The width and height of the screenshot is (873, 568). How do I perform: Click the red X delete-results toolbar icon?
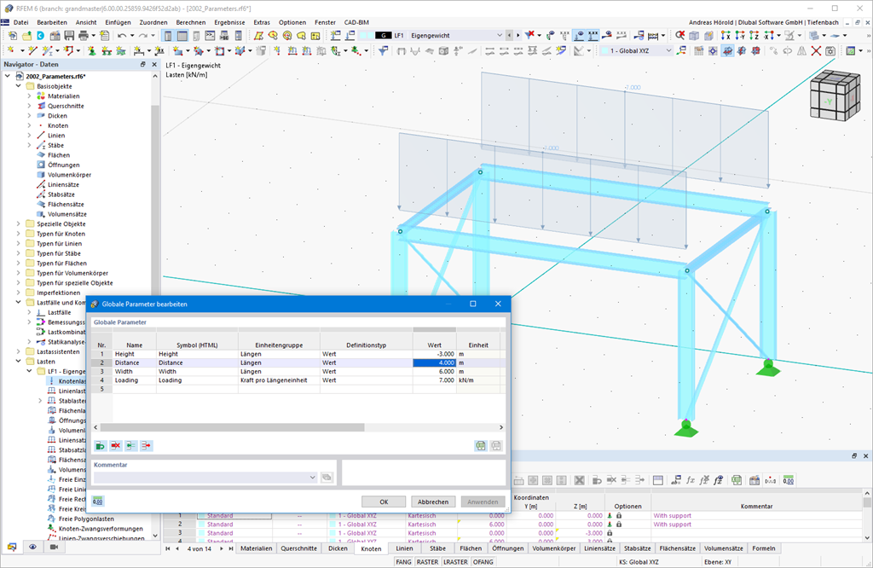coord(816,51)
